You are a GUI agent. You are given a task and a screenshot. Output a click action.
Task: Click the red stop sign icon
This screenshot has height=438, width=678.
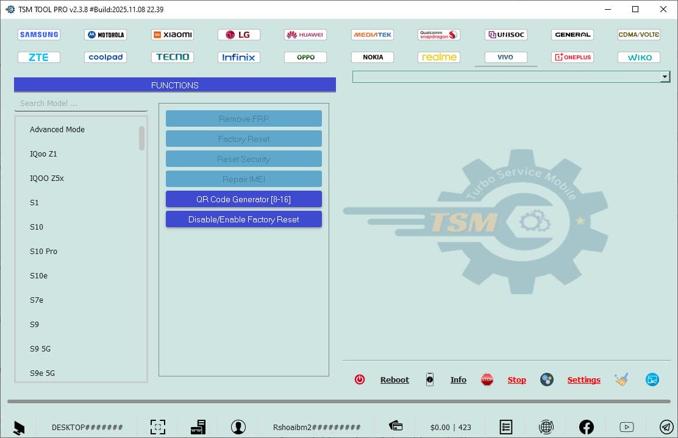(x=487, y=379)
